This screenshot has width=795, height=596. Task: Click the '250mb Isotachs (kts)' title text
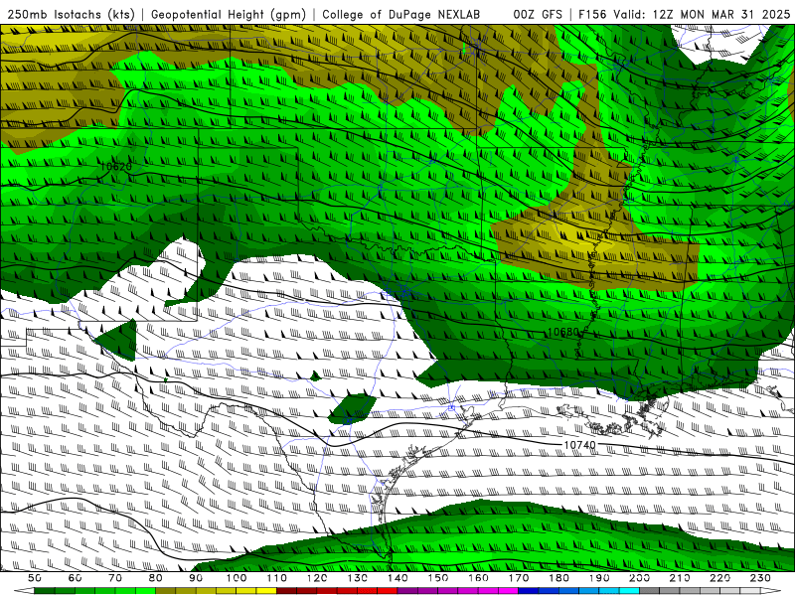pos(71,15)
